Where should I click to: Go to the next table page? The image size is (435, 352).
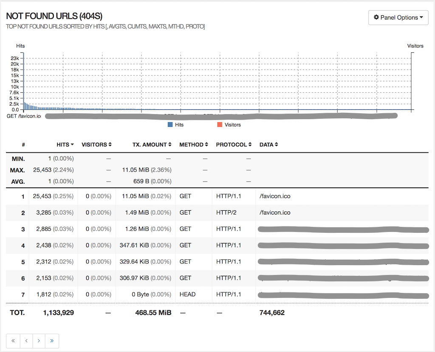coord(39,341)
